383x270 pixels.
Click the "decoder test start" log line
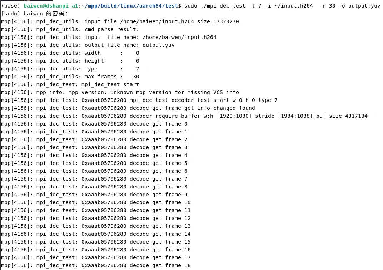pos(139,100)
